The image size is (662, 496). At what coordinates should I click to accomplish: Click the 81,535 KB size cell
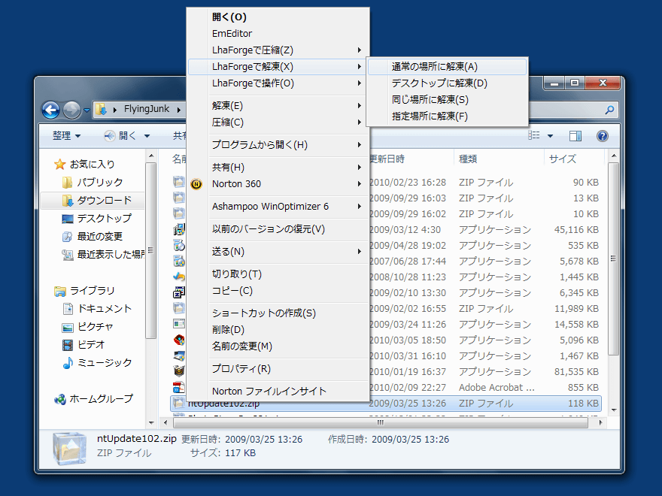[576, 372]
